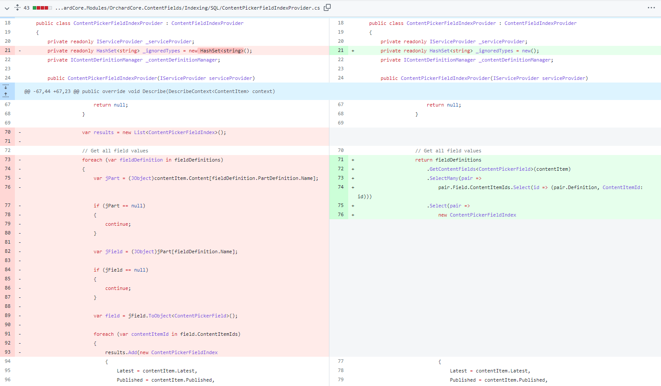
Task: Click line number 82 in gutter
Action: [7, 252]
